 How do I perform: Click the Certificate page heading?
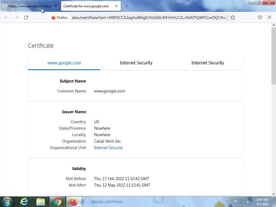point(41,46)
